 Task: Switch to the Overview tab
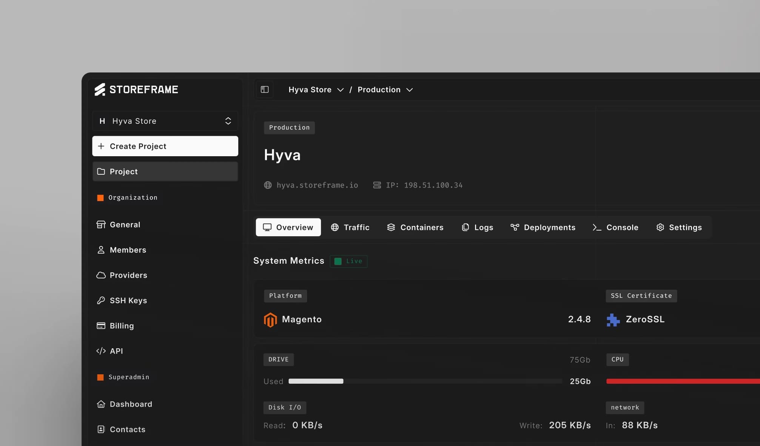[288, 227]
